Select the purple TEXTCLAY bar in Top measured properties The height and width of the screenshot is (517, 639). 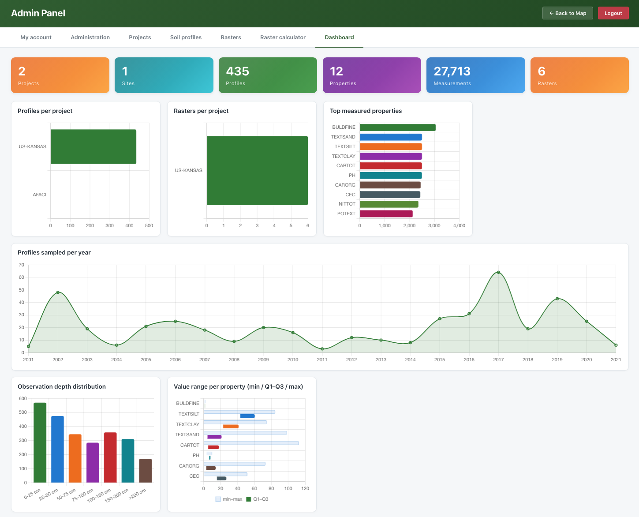click(x=391, y=156)
